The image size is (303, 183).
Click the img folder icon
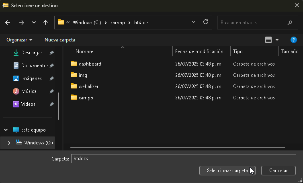tap(74, 75)
